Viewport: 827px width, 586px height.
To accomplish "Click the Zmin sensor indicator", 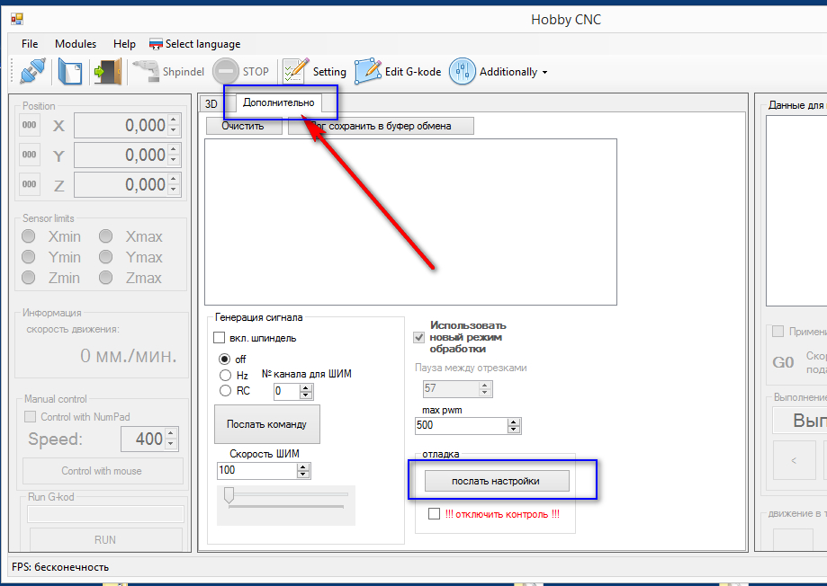I will [x=29, y=277].
